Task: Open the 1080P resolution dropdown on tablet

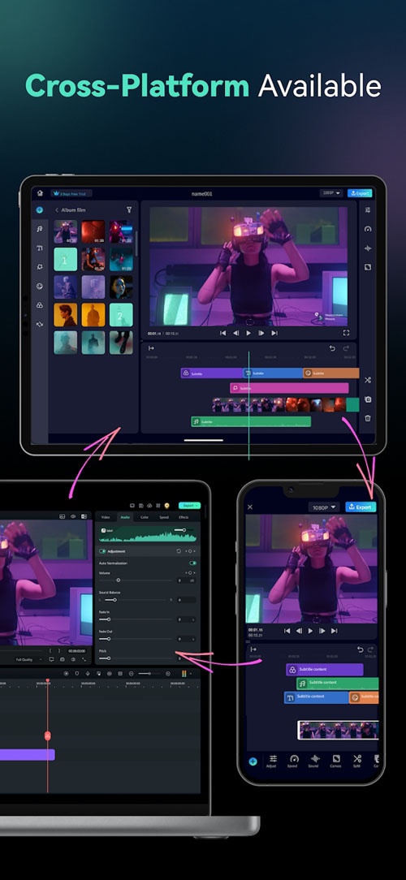Action: click(x=331, y=193)
